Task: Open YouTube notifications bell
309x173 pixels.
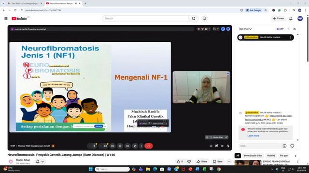Action: [x=291, y=18]
